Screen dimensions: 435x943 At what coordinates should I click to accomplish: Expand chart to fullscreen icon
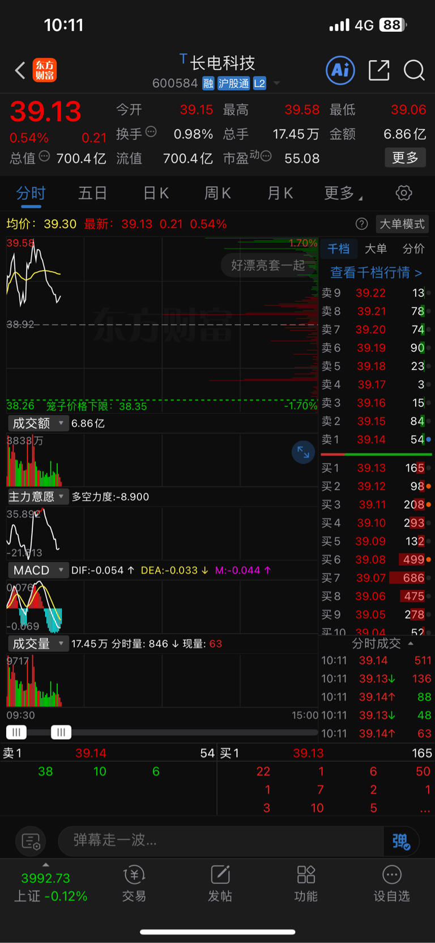303,452
